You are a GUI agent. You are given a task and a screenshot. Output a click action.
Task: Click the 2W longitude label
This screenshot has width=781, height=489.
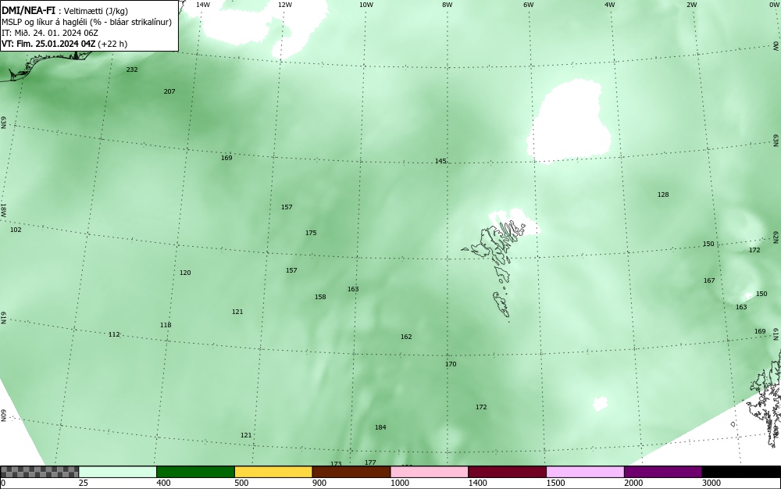click(x=691, y=5)
